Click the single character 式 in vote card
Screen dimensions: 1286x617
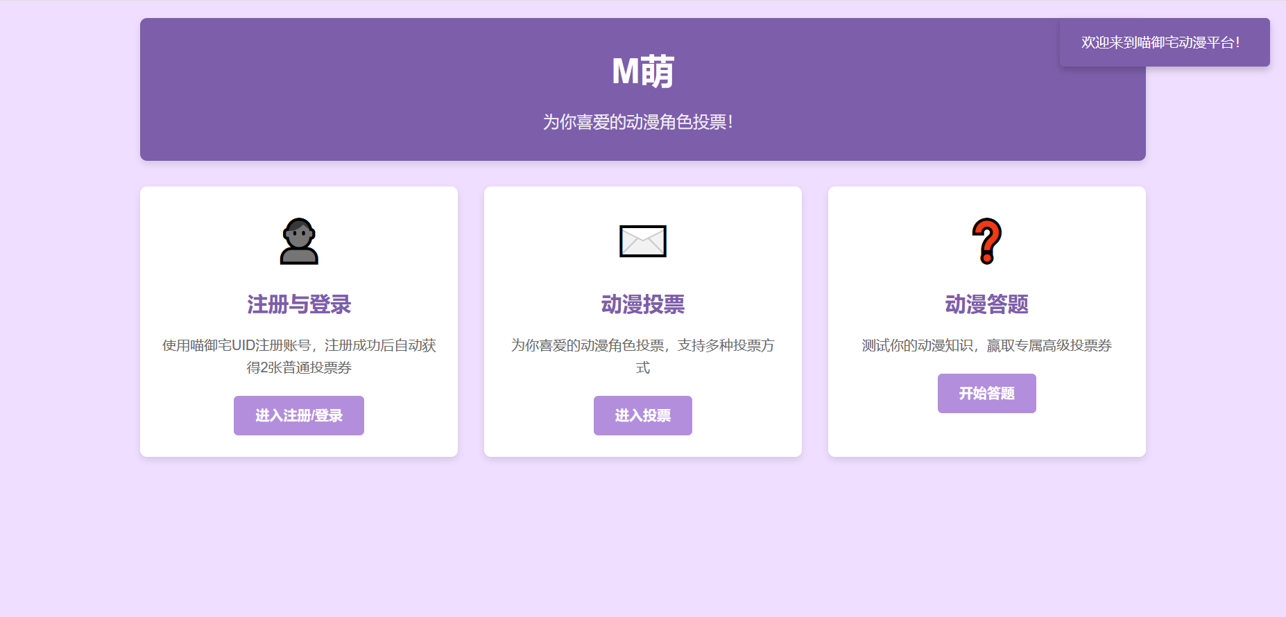point(642,367)
